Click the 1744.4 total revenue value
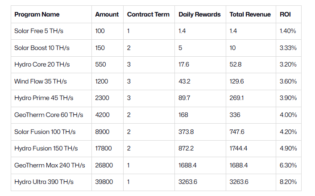This screenshot has width=315, height=196. click(x=239, y=148)
